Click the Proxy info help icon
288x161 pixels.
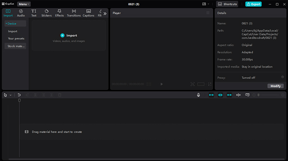click(282, 77)
